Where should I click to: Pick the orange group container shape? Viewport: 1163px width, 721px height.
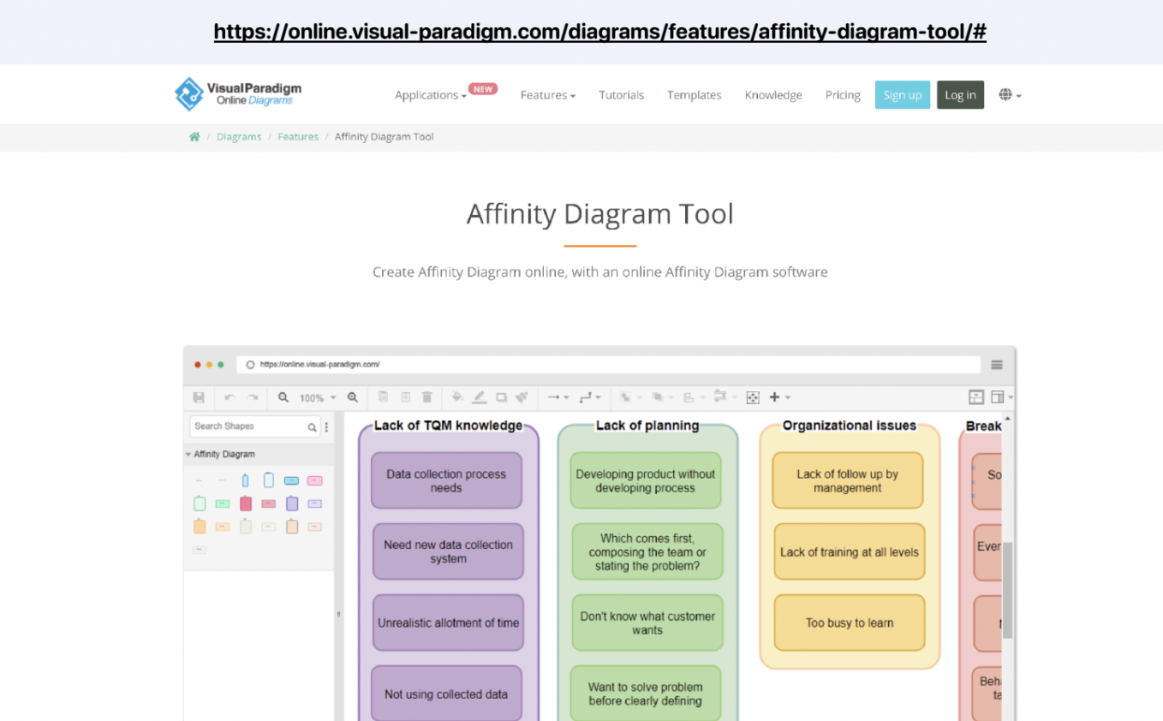coord(200,526)
